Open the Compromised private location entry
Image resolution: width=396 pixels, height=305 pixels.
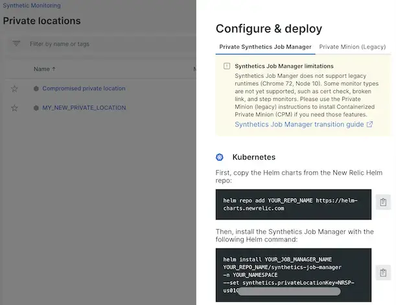[x=84, y=89]
